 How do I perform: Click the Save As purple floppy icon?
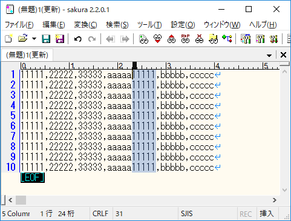60,39
